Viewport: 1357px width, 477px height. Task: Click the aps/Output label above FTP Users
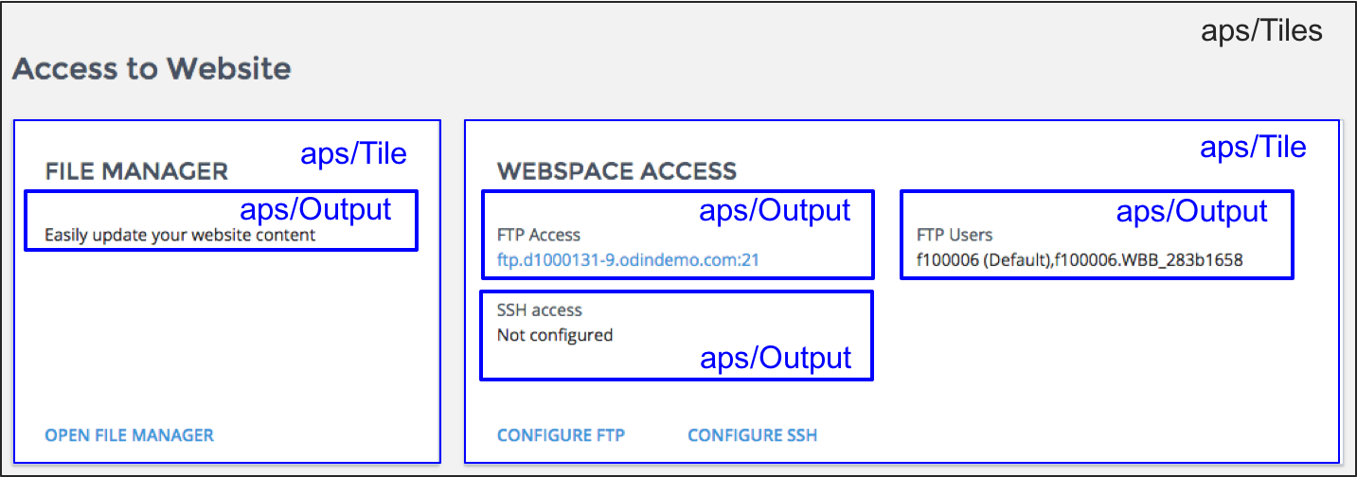click(1191, 211)
